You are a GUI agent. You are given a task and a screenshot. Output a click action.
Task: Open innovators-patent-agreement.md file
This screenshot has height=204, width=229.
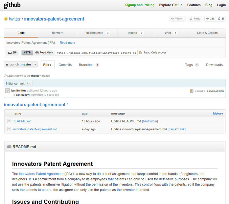click(35, 129)
